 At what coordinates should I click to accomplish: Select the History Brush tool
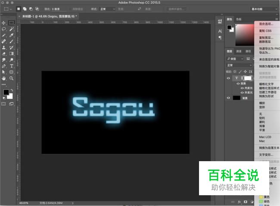12,47
